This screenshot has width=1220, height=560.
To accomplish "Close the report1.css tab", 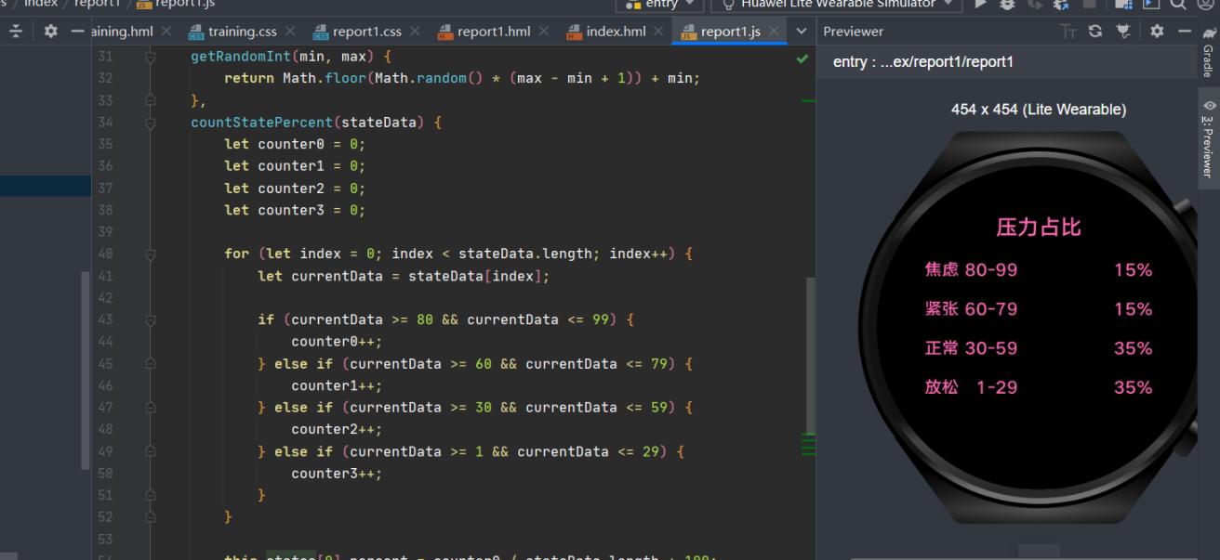I will pos(415,32).
